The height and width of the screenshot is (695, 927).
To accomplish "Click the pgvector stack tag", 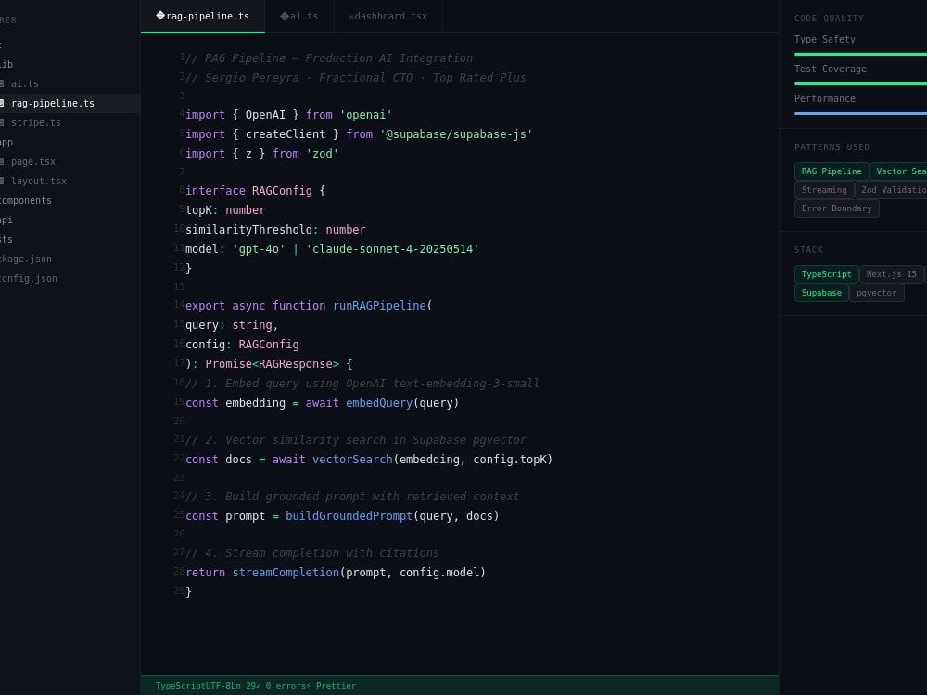I will (x=876, y=293).
